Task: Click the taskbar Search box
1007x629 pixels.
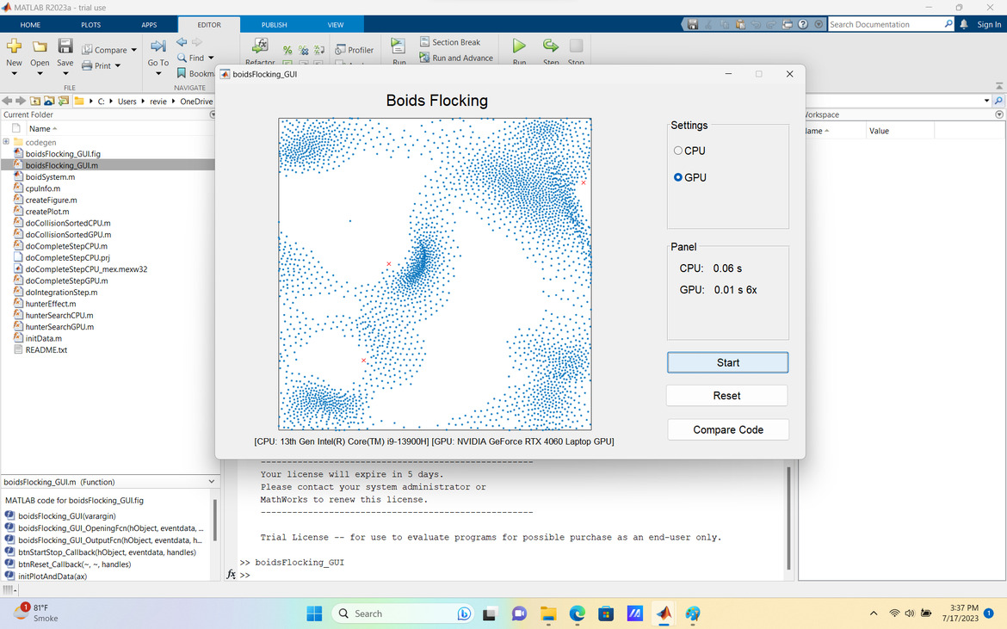Action: [404, 614]
